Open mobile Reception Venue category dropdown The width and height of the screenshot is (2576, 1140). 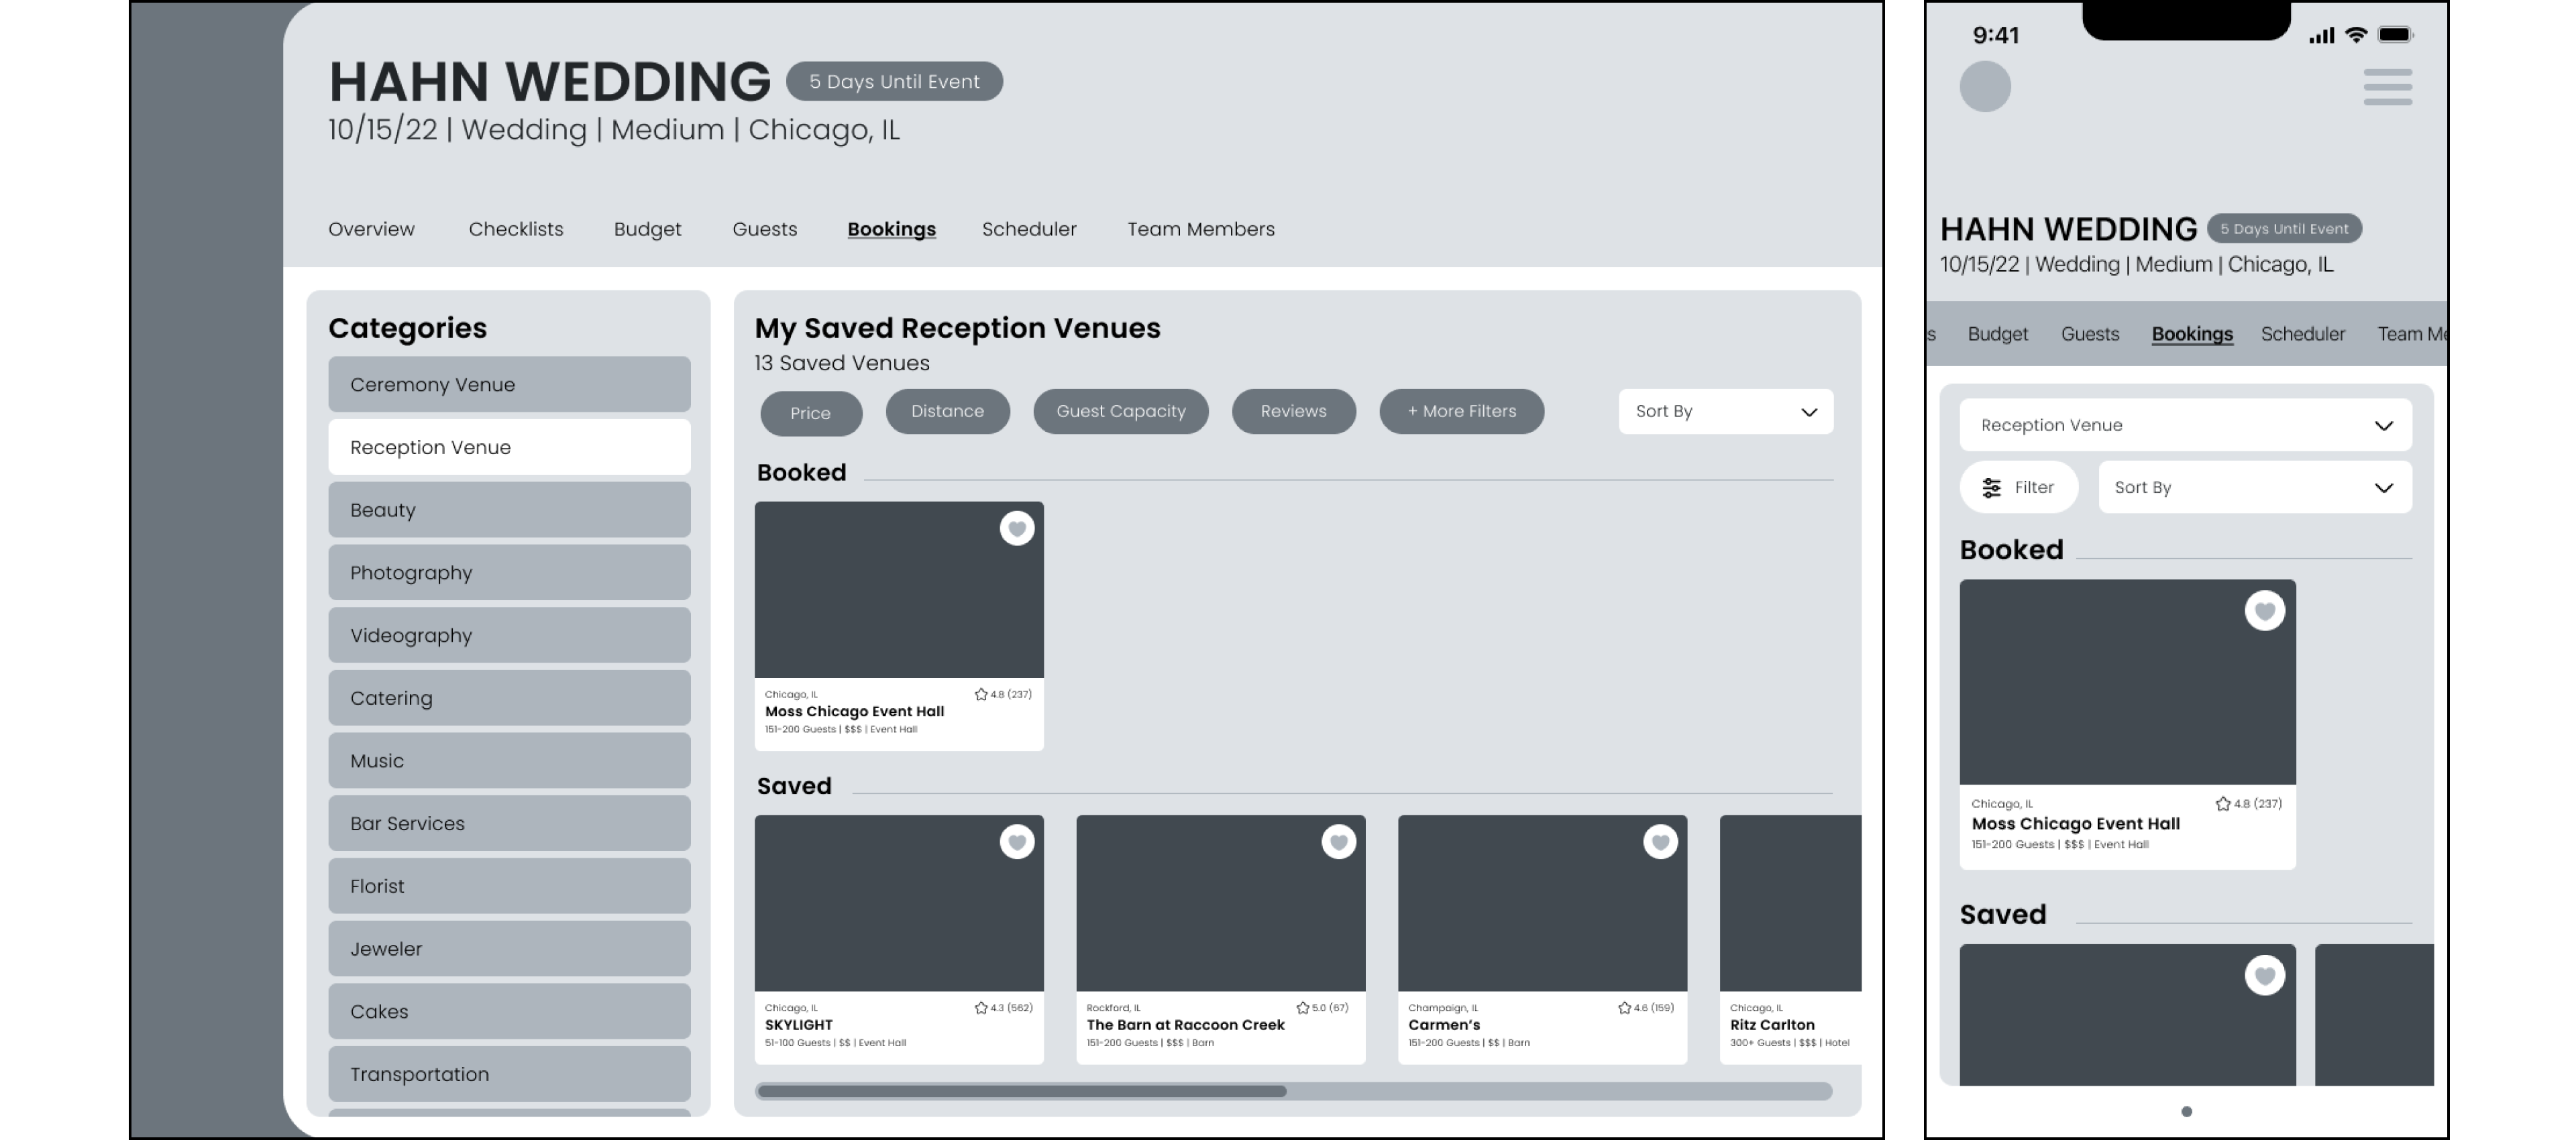pyautogui.click(x=2185, y=425)
